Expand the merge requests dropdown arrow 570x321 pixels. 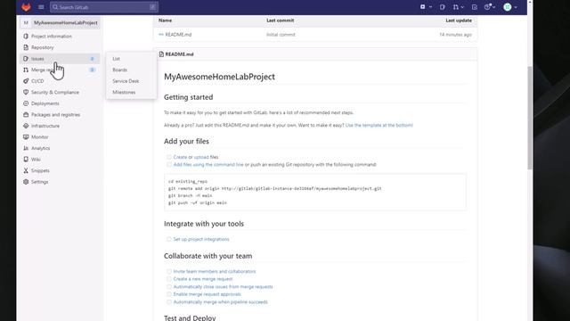(x=462, y=7)
